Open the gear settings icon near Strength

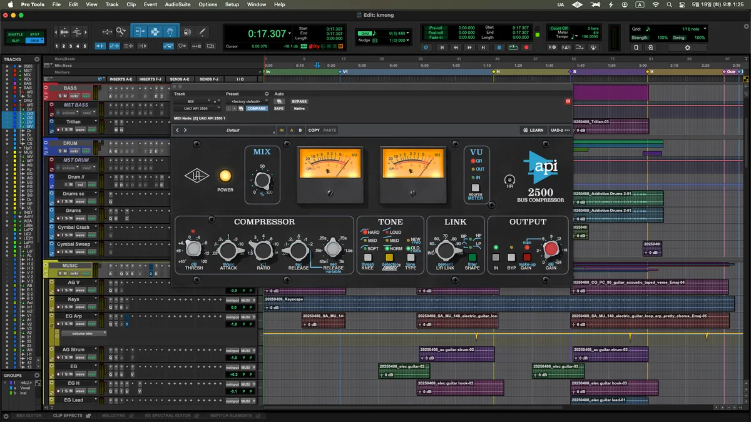tap(687, 48)
